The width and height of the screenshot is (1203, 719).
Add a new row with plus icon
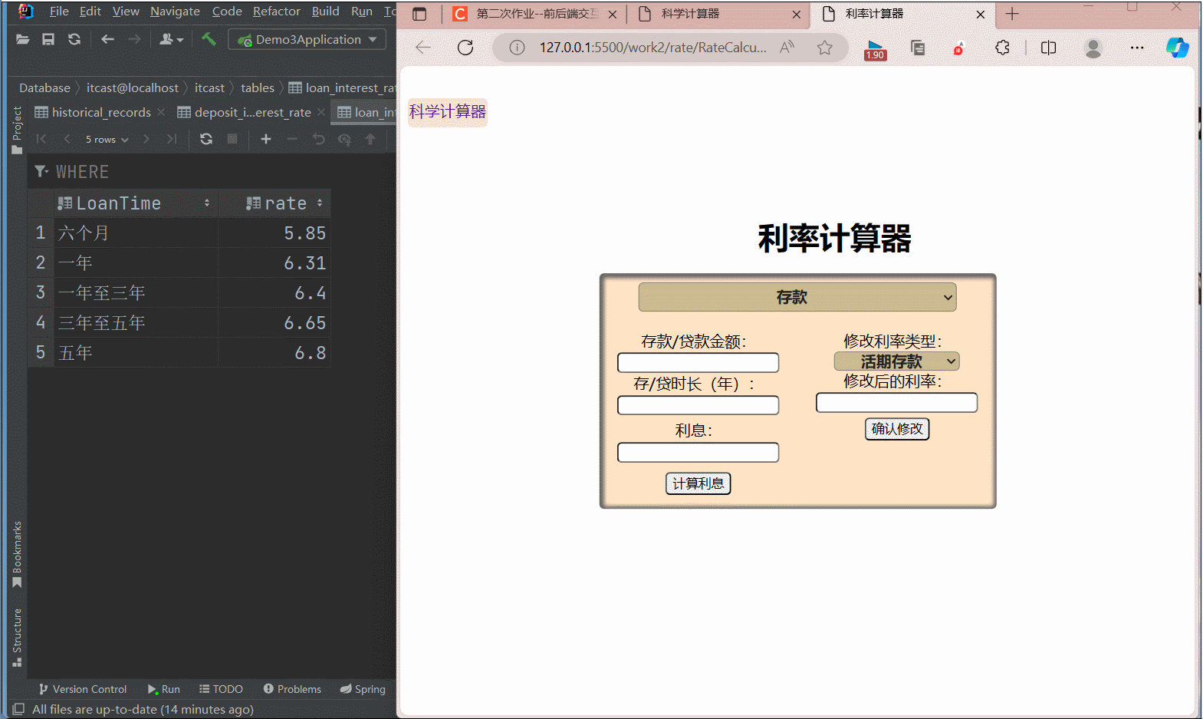[266, 139]
